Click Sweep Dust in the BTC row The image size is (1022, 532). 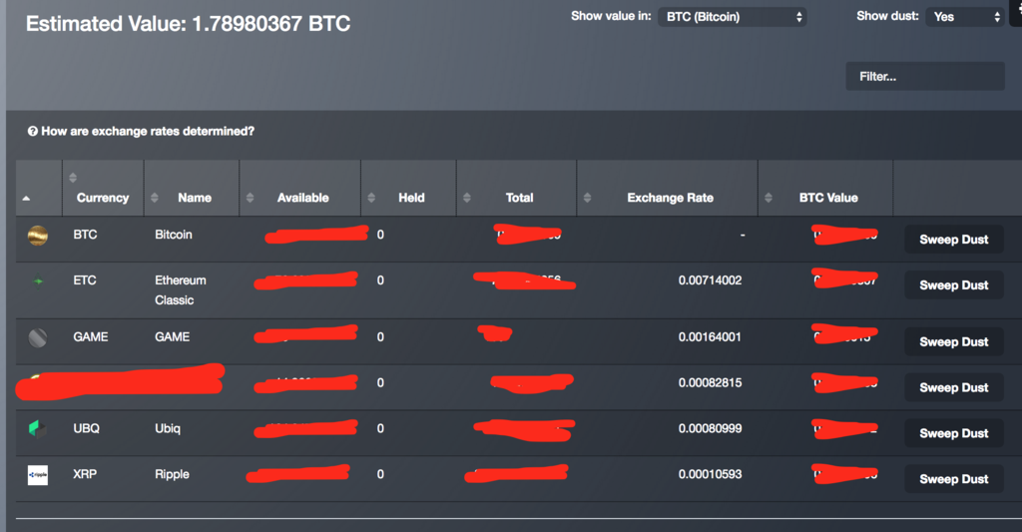tap(953, 240)
